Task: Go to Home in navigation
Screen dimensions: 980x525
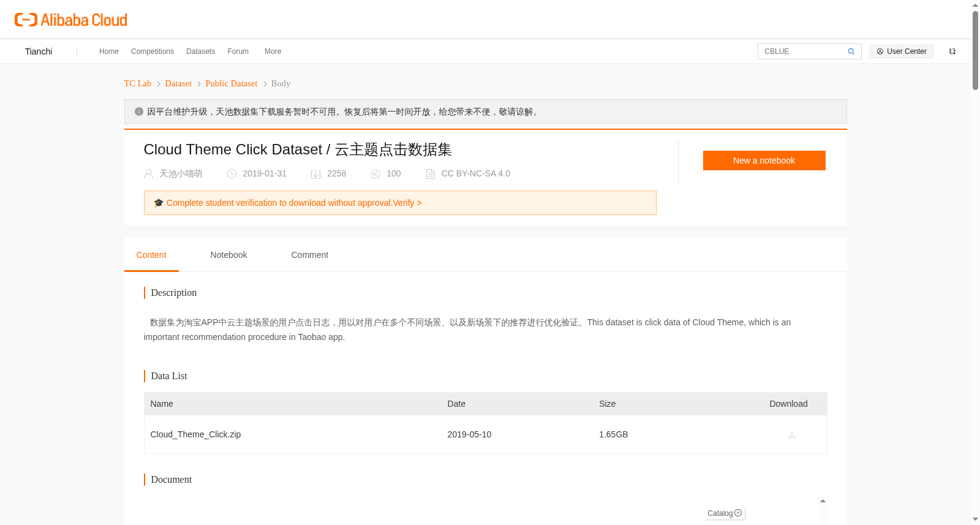Action: click(x=109, y=51)
